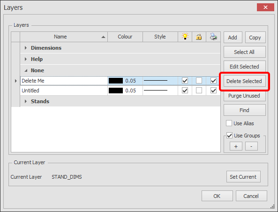Expand the Dimensions layer group
This screenshot has height=212, width=278.
26,48
